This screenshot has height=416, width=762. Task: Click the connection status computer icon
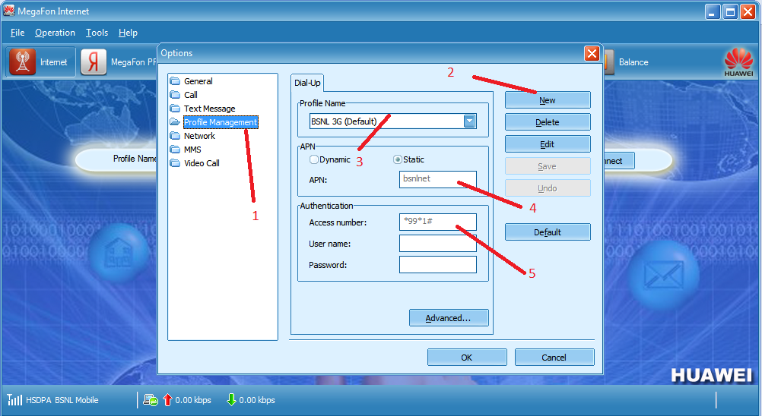[x=150, y=400]
